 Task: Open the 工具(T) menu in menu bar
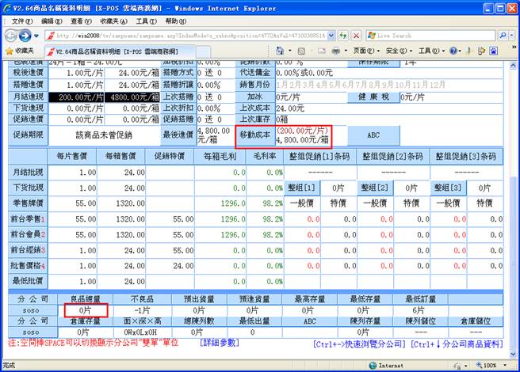tap(145, 20)
